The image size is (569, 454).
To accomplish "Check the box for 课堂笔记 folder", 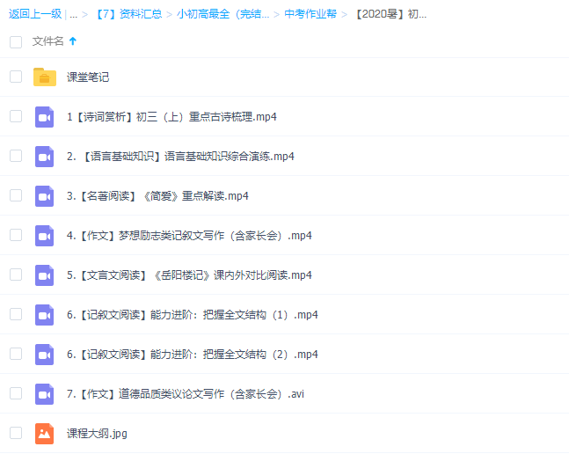I will tap(16, 77).
